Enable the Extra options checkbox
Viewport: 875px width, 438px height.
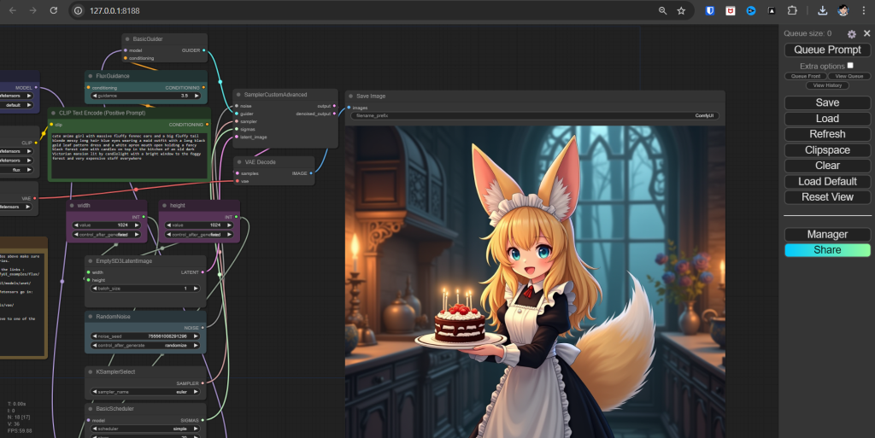click(x=850, y=66)
